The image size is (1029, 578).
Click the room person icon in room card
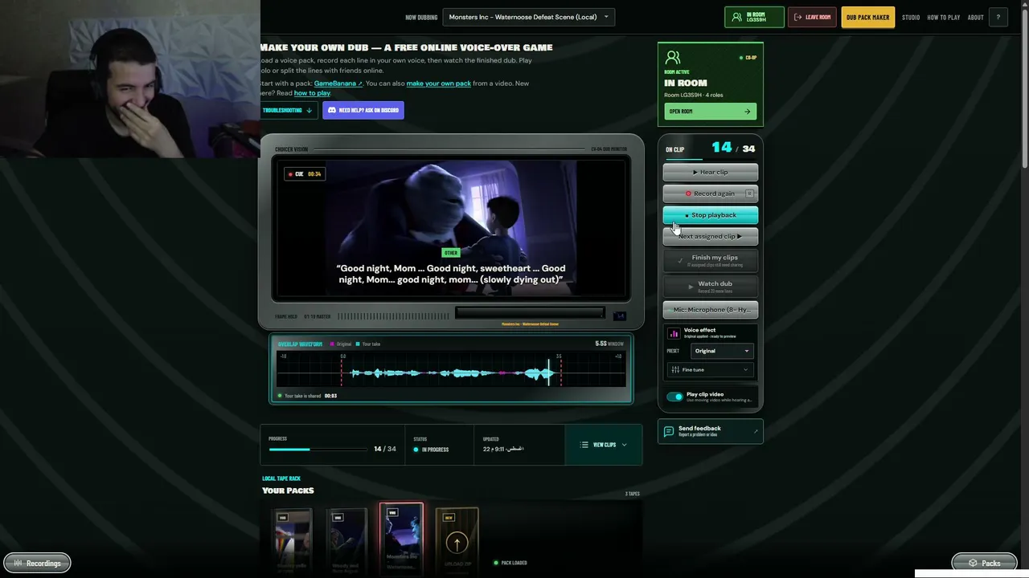pos(673,58)
